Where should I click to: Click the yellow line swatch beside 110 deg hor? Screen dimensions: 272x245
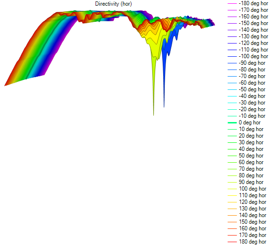pos(232,195)
